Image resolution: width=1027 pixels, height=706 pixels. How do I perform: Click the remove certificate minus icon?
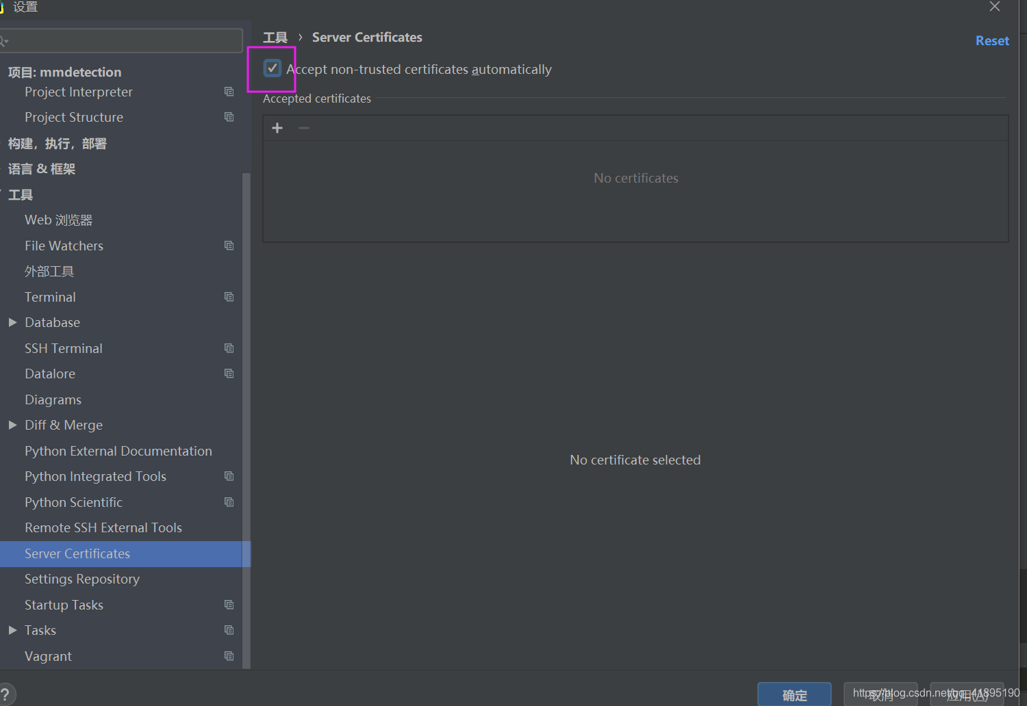pos(304,128)
